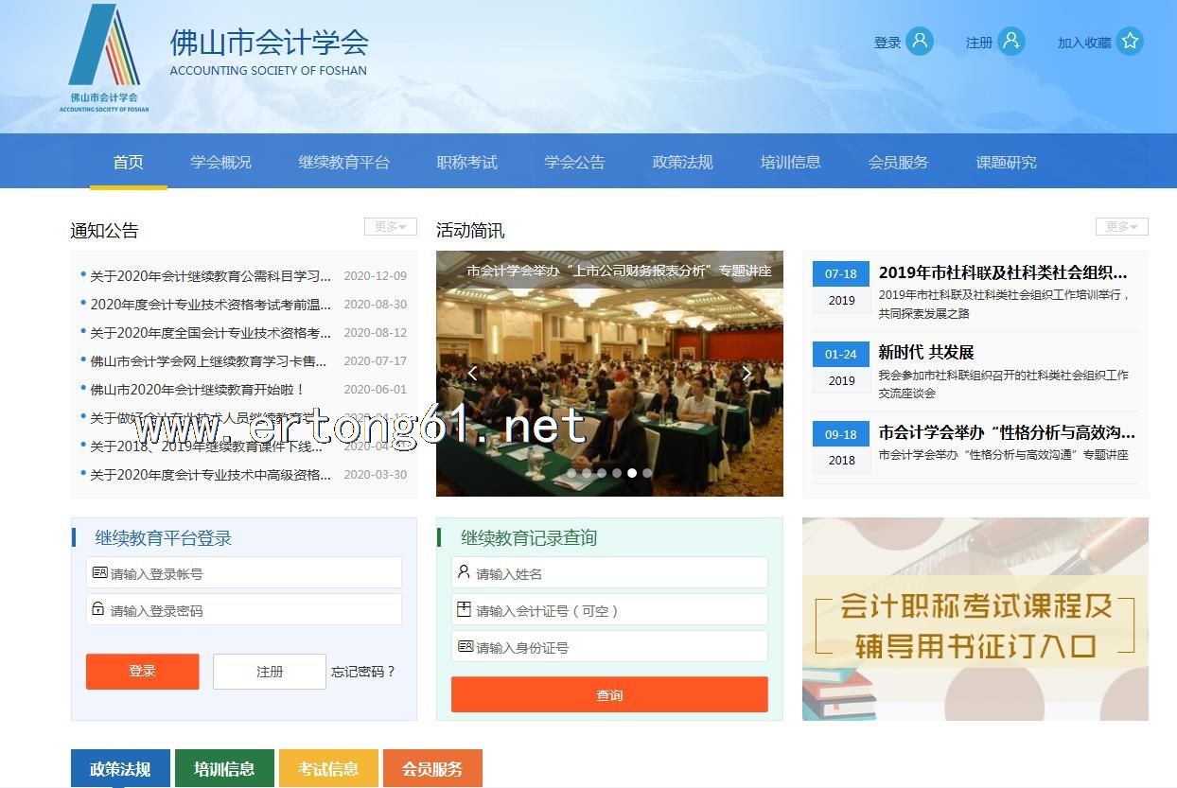Select the last carousel indicator dot
Viewport: 1177px width, 788px height.
(647, 473)
